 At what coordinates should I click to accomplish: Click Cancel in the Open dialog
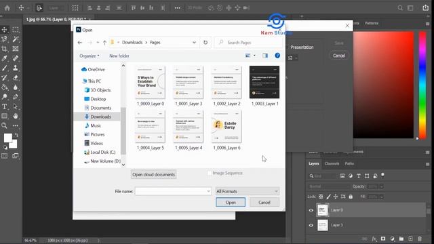click(x=264, y=202)
